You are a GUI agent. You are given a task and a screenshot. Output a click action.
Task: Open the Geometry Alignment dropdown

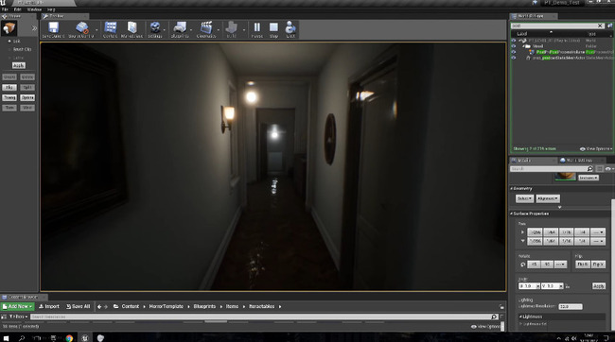coord(548,198)
